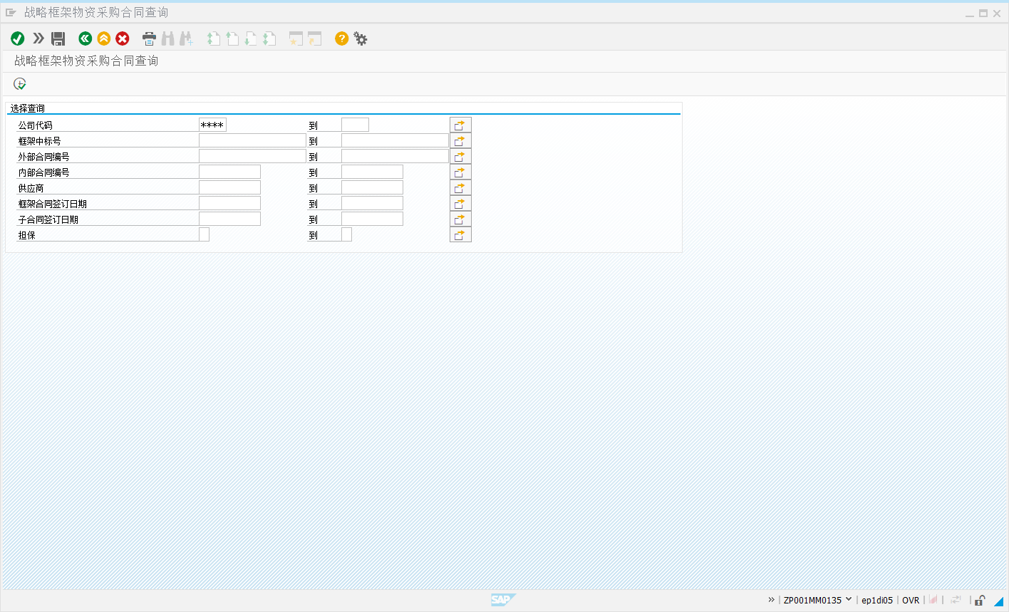Click the green Enter checkmark icon
1009x612 pixels.
point(18,38)
